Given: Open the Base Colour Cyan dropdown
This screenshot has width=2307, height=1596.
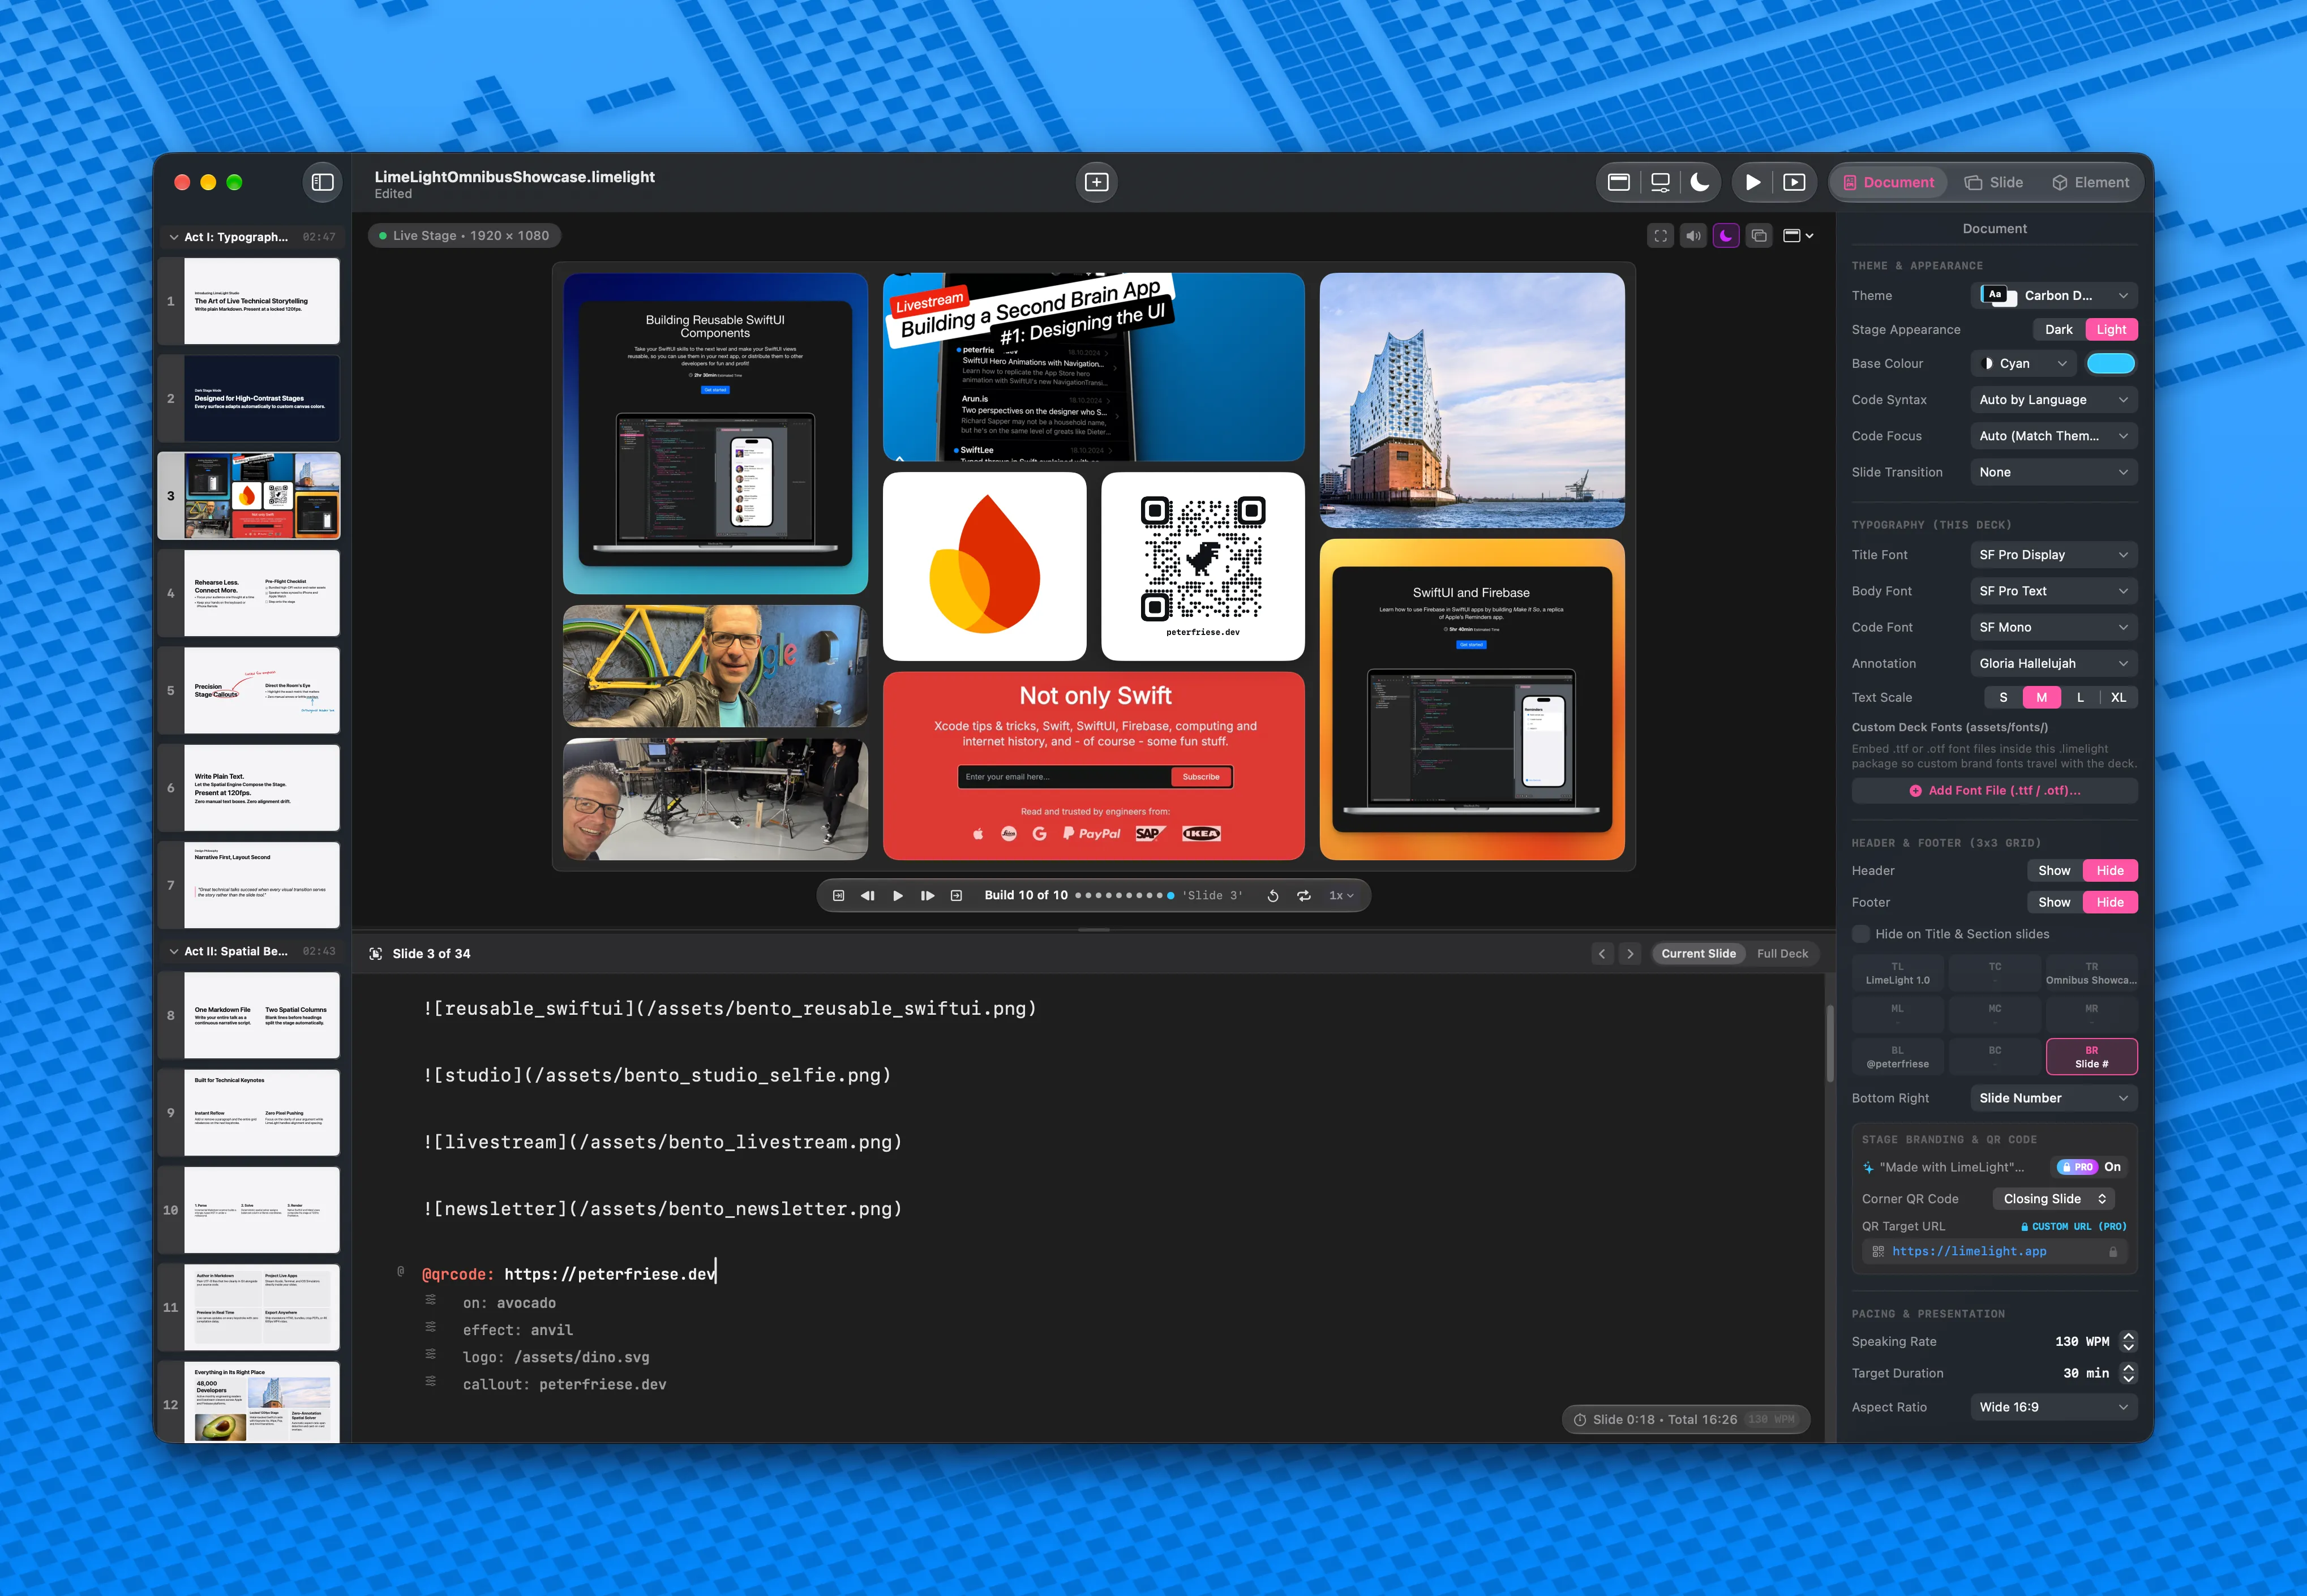Looking at the screenshot, I should pyautogui.click(x=2023, y=364).
